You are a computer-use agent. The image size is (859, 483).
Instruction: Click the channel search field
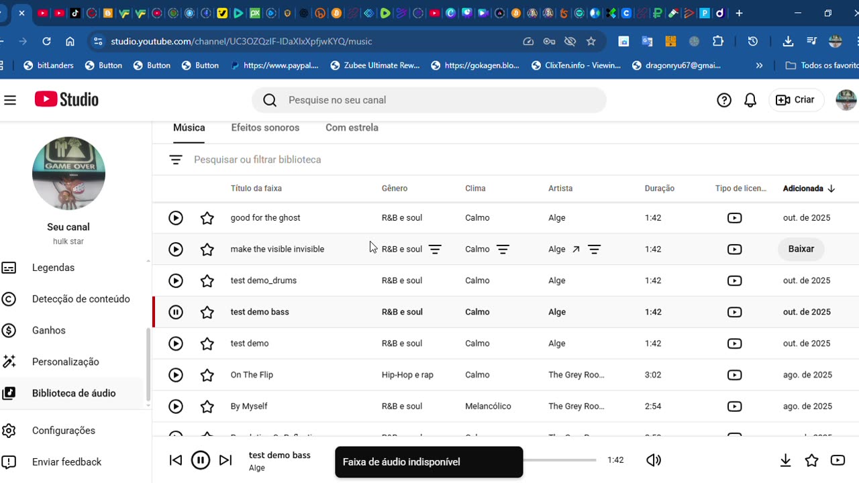coord(429,100)
